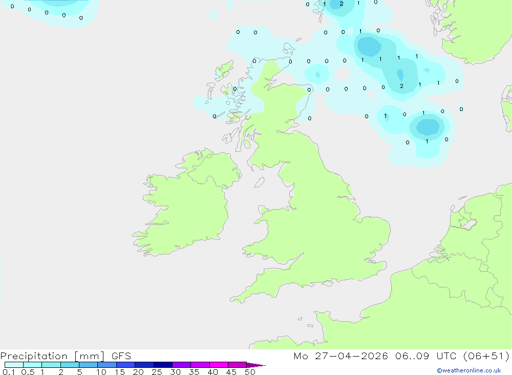
Task: Choose the 5–10 mm legend swatch
Action: click(89, 365)
